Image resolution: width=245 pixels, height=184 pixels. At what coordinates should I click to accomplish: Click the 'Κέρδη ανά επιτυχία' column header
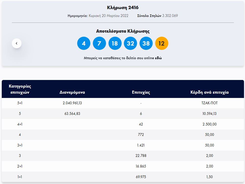209,92
